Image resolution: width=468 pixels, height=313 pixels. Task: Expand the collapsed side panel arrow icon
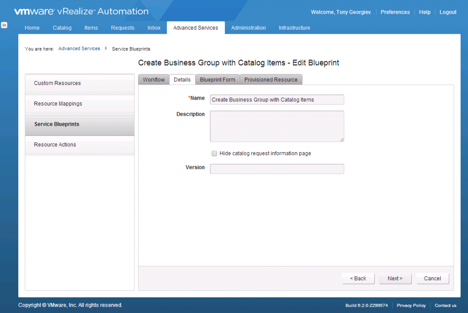click(x=4, y=25)
